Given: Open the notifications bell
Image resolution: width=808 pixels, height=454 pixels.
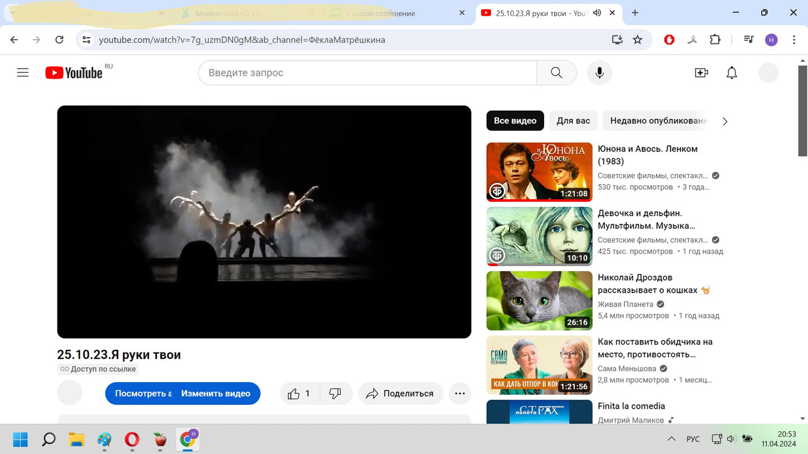Looking at the screenshot, I should tap(732, 73).
